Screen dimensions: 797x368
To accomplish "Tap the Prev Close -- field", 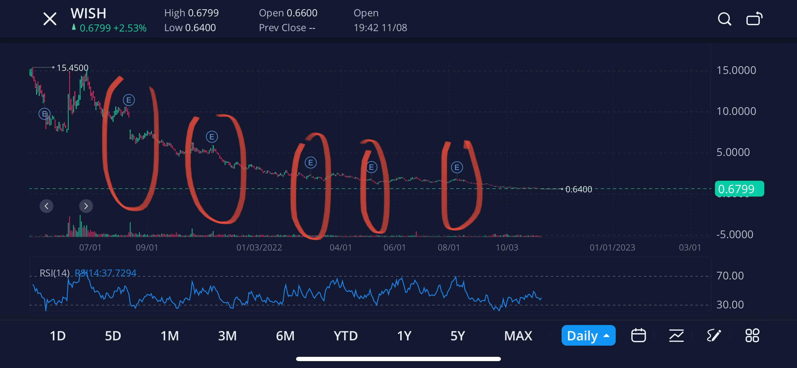I will (287, 28).
